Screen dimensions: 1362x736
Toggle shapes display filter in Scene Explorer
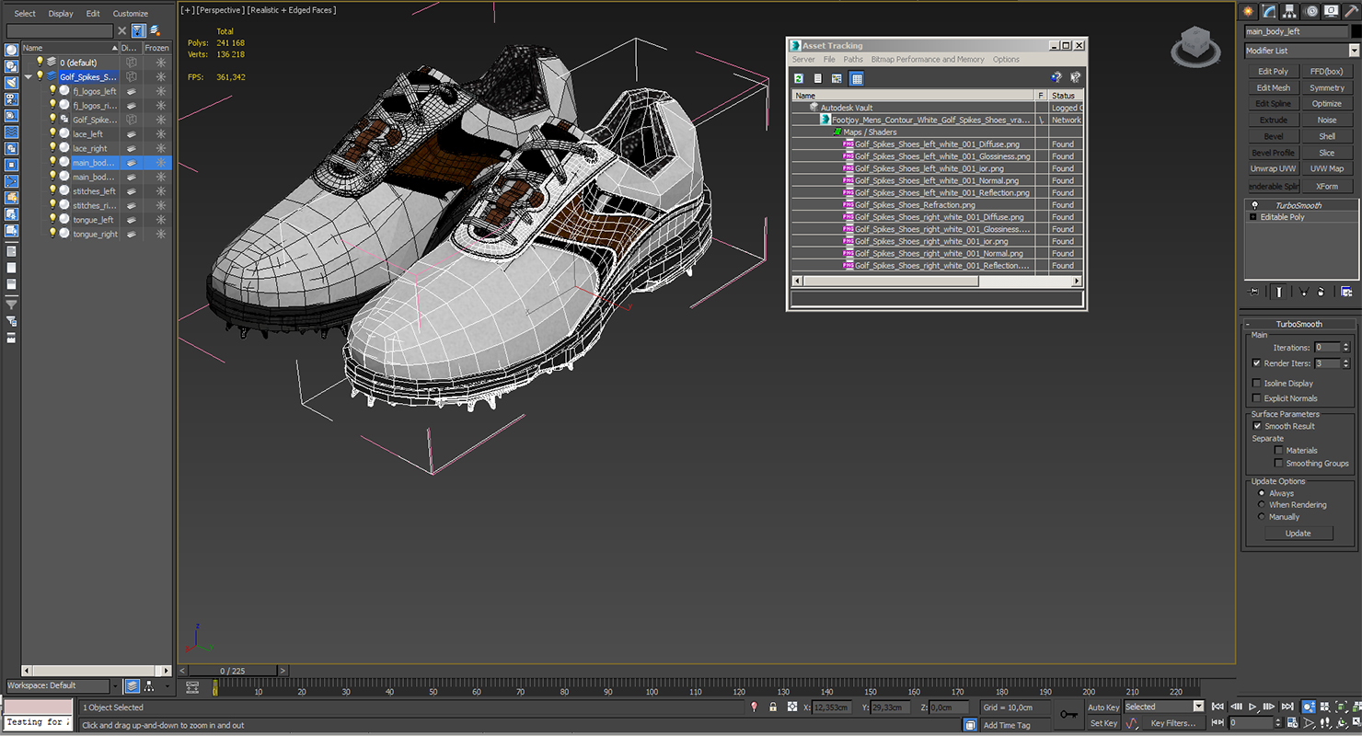tap(11, 67)
